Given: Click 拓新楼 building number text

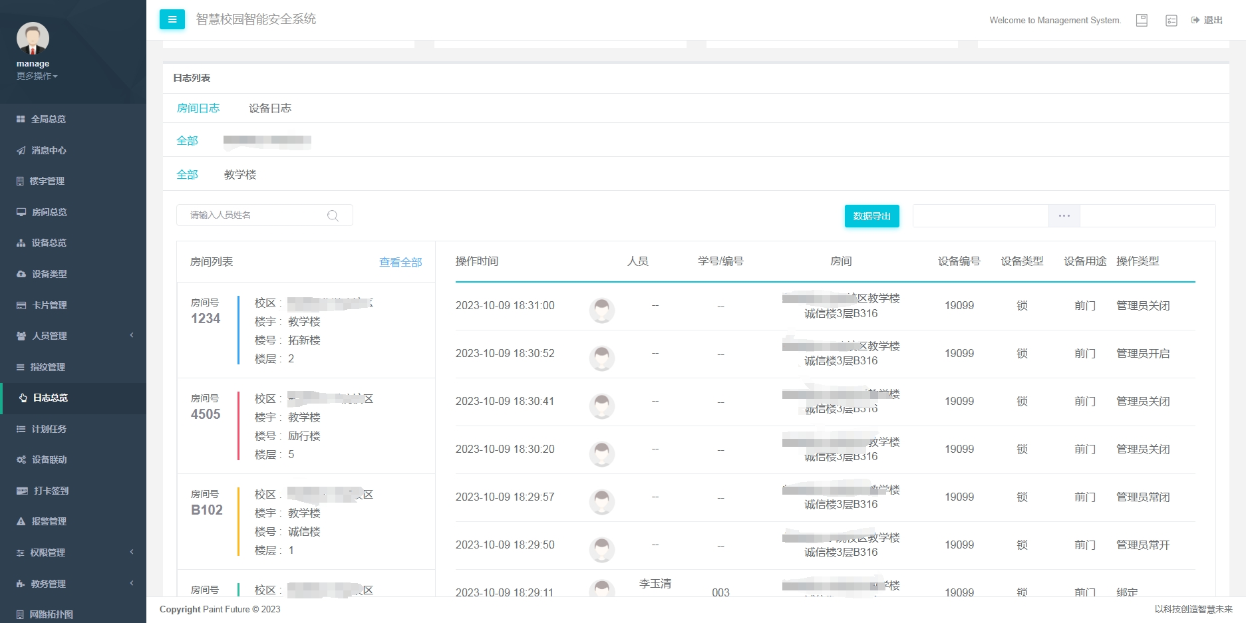Looking at the screenshot, I should pyautogui.click(x=304, y=340).
